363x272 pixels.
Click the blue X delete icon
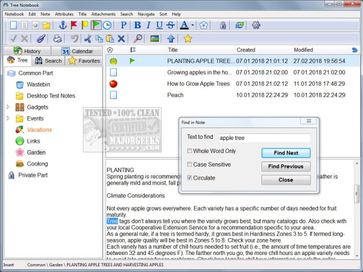121,39
